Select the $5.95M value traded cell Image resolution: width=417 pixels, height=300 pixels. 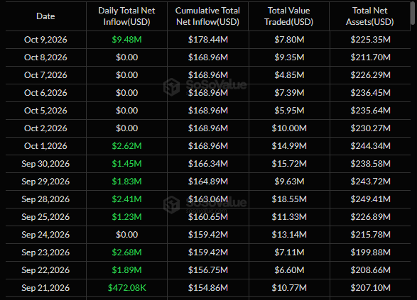point(289,111)
